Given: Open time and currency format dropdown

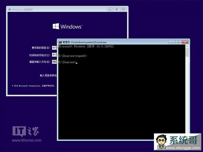Looking at the screenshot, I should coord(54,55).
